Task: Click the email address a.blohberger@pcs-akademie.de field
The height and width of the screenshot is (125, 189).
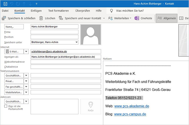Action: tap(66, 52)
